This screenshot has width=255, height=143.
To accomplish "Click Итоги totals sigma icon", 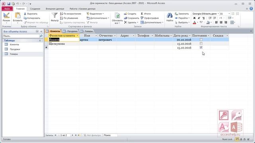I will click(x=142, y=14).
